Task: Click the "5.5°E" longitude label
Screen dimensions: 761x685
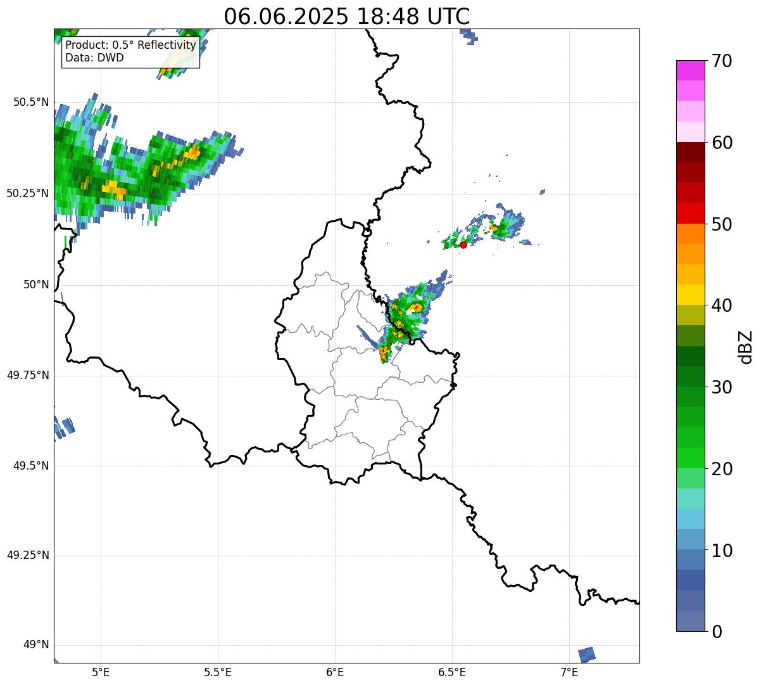Action: tap(218, 672)
